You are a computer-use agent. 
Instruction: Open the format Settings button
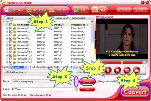tap(87, 82)
